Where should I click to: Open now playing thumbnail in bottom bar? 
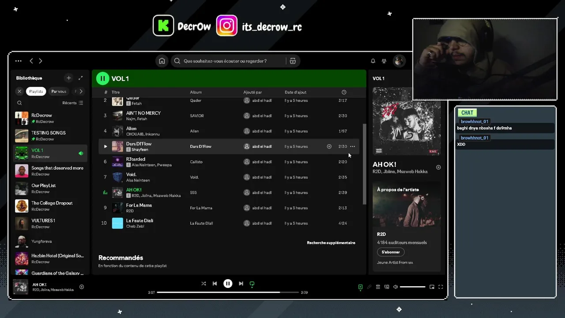20,287
